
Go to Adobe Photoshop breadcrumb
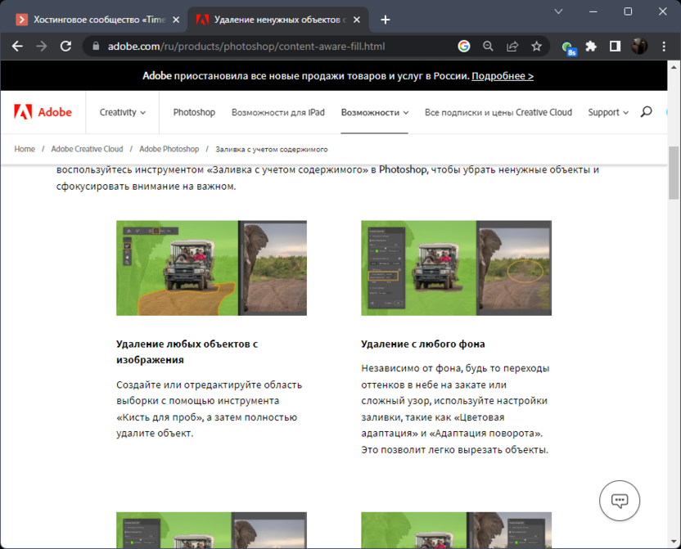click(x=169, y=149)
